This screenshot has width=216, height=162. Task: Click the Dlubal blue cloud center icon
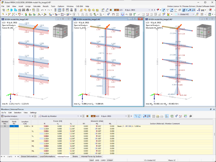(11, 10)
